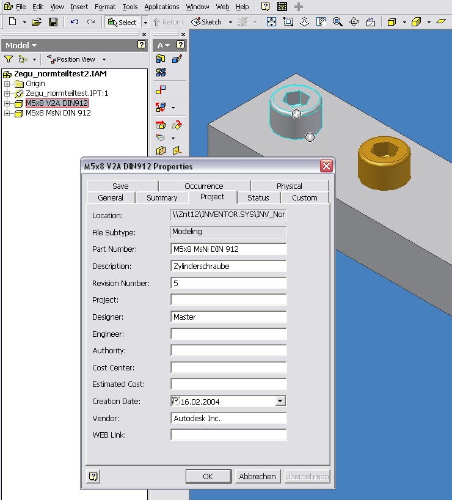
Task: Click the Replace Component icon in panel
Action: (161, 107)
